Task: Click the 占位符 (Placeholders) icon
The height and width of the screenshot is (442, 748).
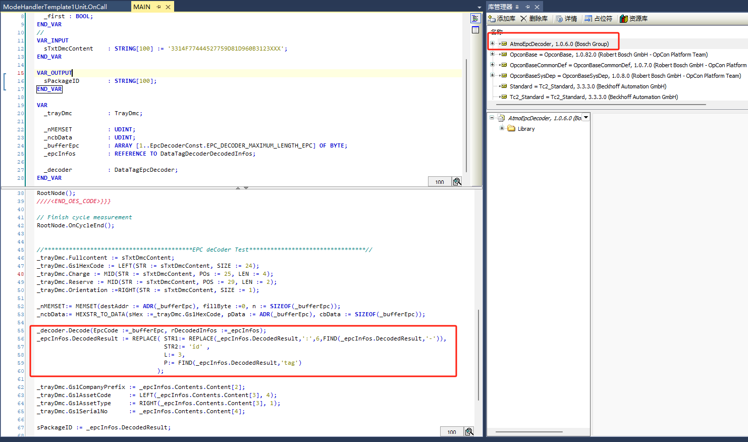Action: tap(589, 19)
